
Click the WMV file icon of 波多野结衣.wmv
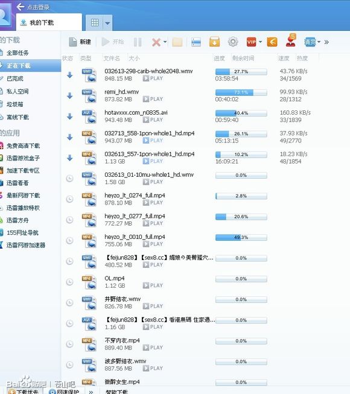pos(89,366)
